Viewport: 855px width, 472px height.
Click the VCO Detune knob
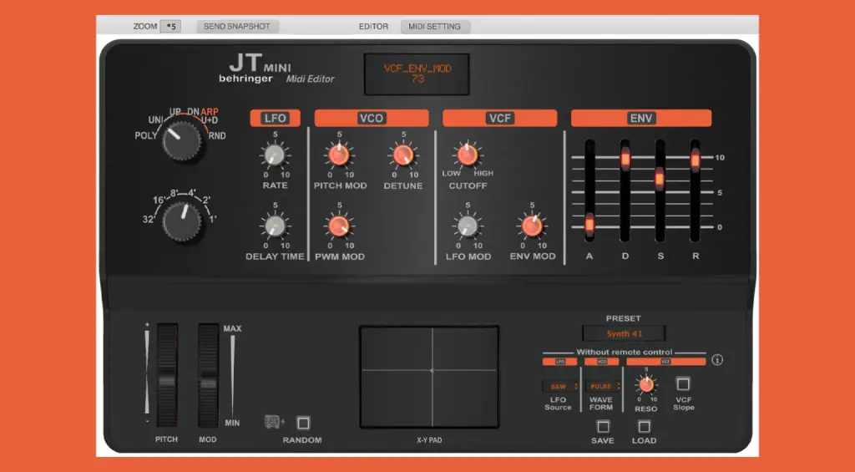(402, 155)
